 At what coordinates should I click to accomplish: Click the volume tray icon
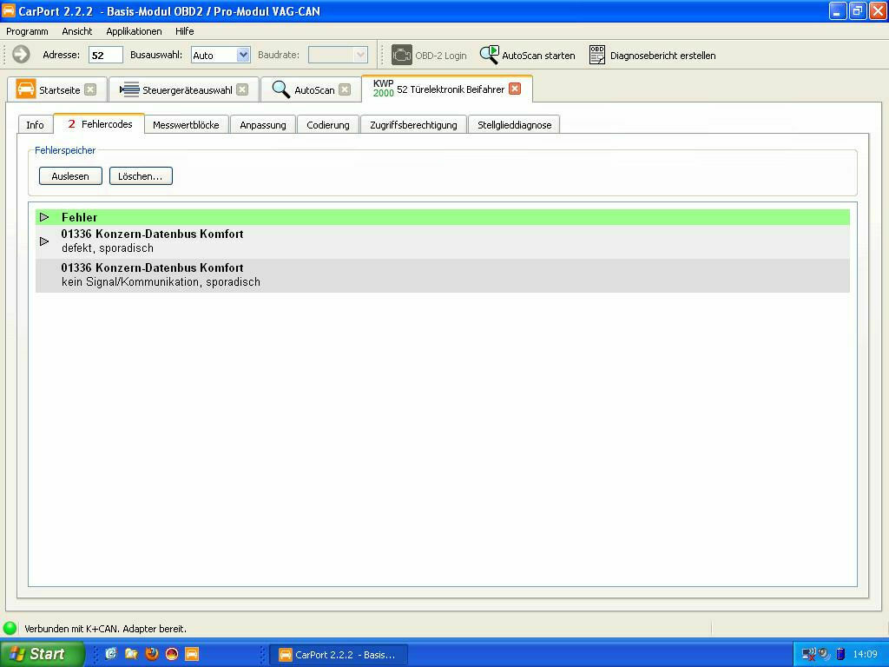825,654
